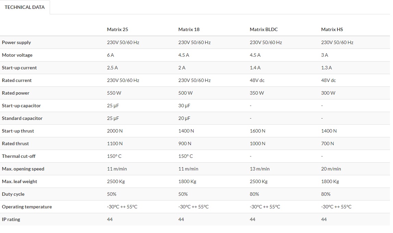Screen dimensions: 393x233
Task: Click the 20 m/min opening speed value
Action: [x=331, y=169]
